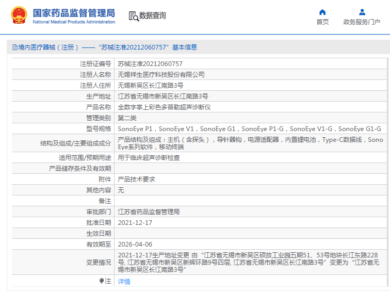Click the 备注 label
Image resolution: width=390 pixels, height=293 pixels.
pyautogui.click(x=105, y=201)
